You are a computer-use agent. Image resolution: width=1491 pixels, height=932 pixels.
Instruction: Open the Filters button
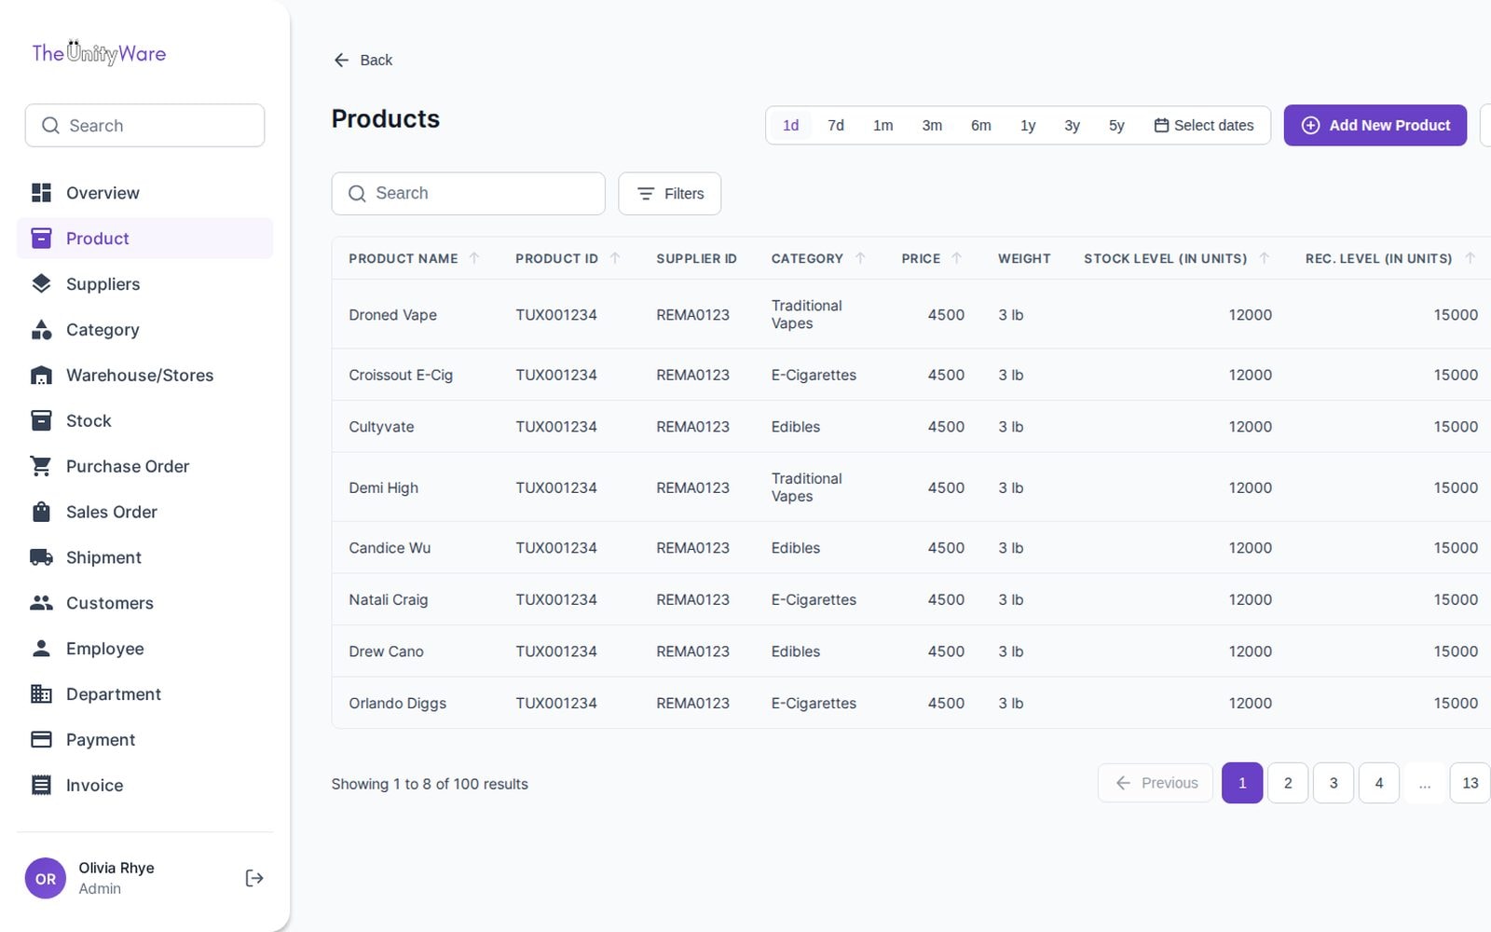(x=670, y=194)
